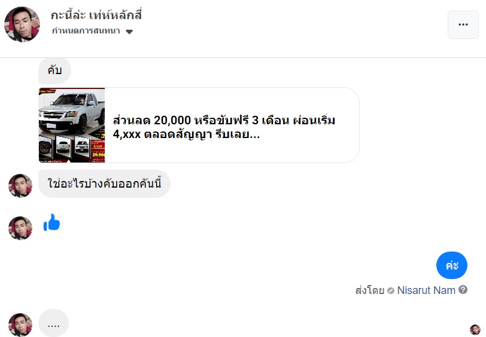Open the three-dot more options menu
The width and height of the screenshot is (486, 337).
click(463, 24)
